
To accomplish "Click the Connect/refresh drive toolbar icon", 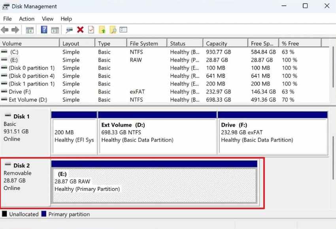I will 69,30.
